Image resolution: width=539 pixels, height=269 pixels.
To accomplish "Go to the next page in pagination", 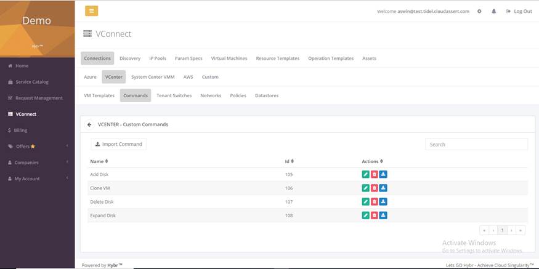I will [512, 230].
